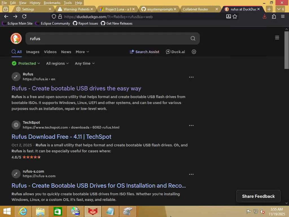The width and height of the screenshot is (289, 217).
Task: Open search settings gear icon
Action: 194,52
